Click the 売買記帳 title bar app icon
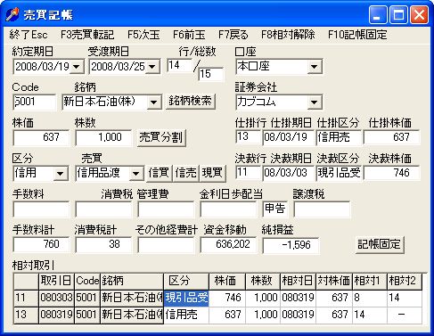This screenshot has height=336, width=434. click(x=12, y=14)
